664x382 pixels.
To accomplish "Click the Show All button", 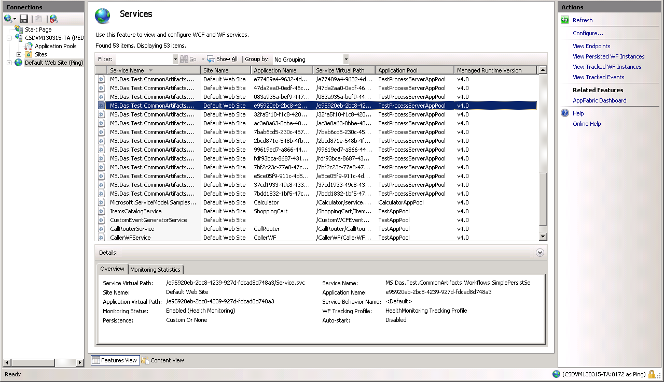I will pyautogui.click(x=223, y=60).
